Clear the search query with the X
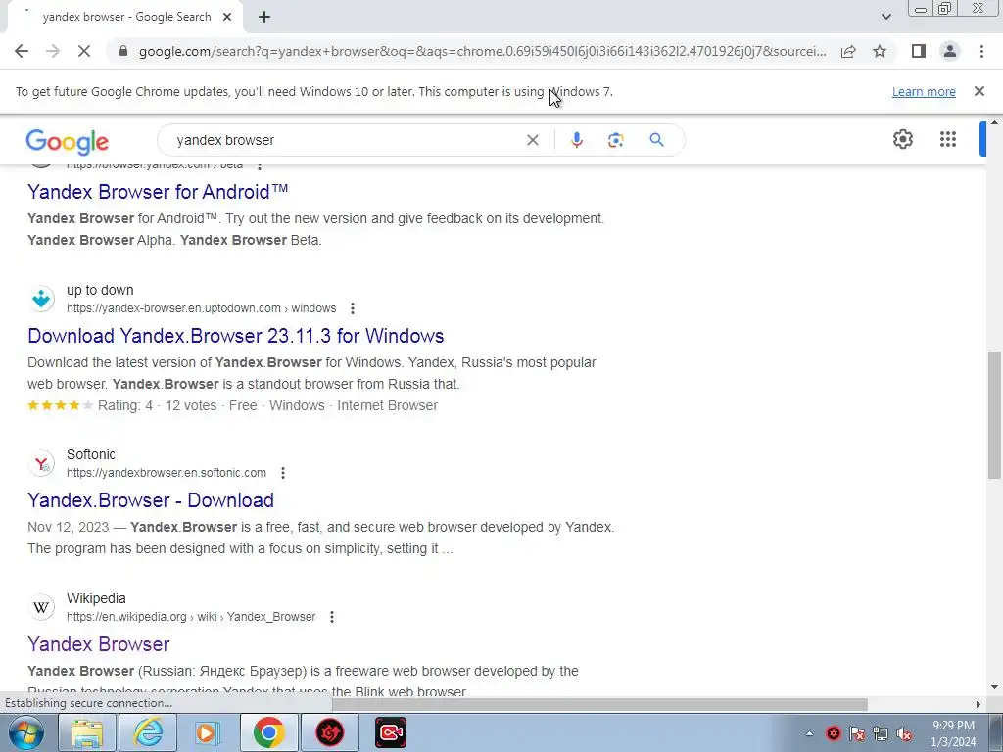 532,140
